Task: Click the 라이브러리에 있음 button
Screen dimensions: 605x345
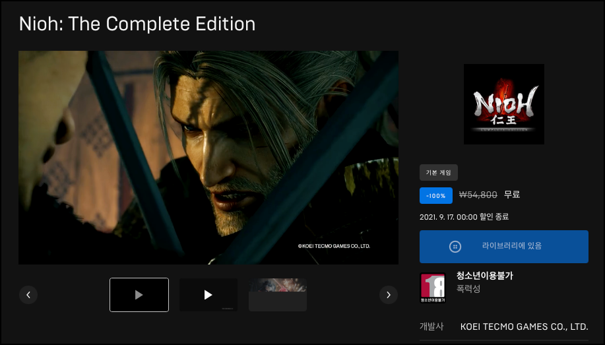Action: [504, 247]
